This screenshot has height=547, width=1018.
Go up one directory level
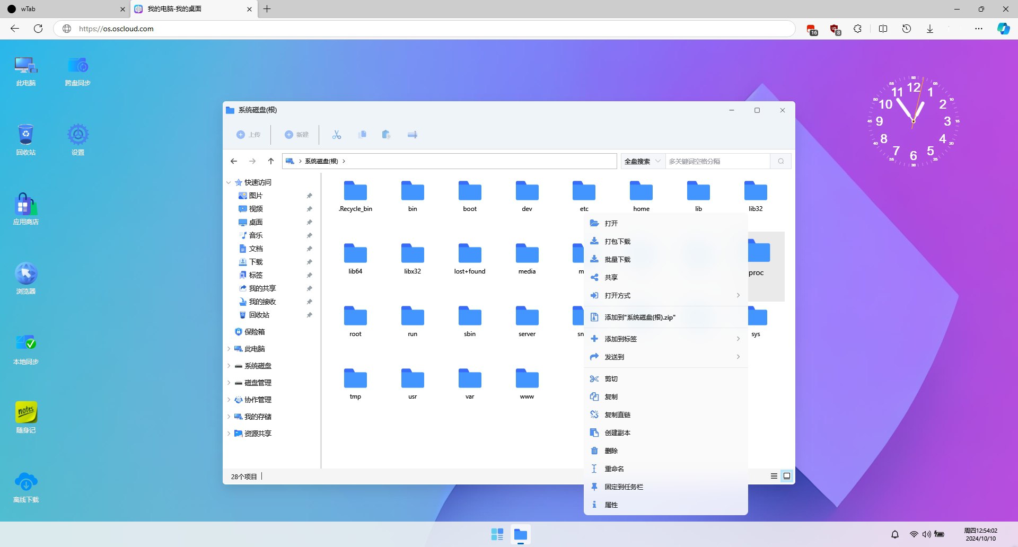tap(271, 161)
